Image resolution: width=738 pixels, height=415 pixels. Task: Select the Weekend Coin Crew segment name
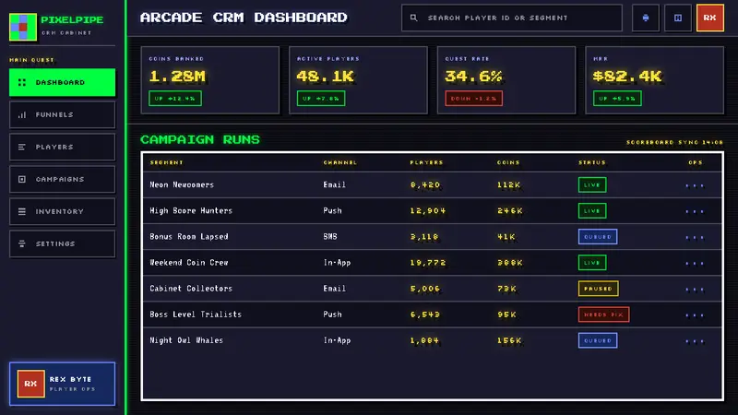tap(189, 263)
